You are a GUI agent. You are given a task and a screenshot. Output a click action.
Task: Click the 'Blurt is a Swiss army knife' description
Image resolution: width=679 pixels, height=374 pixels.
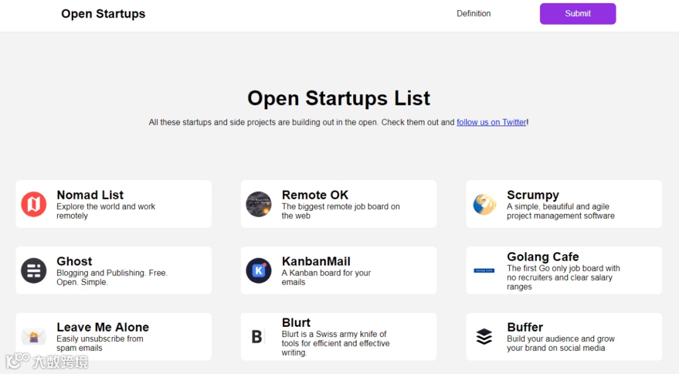point(336,343)
